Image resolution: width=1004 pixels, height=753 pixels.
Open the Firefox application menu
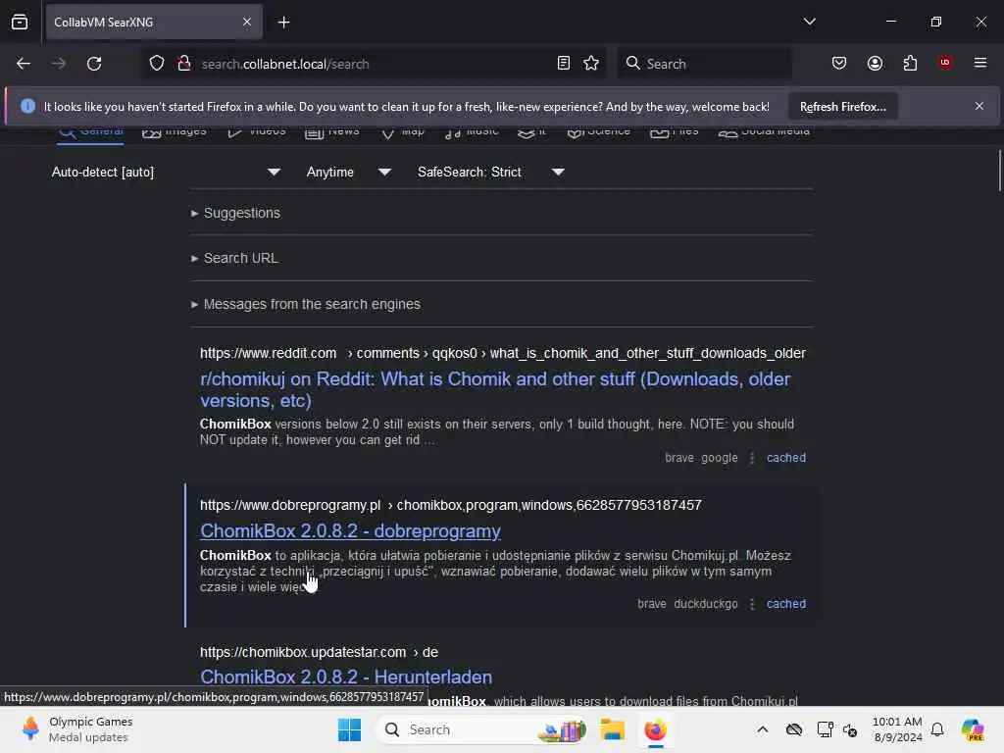[x=980, y=63]
